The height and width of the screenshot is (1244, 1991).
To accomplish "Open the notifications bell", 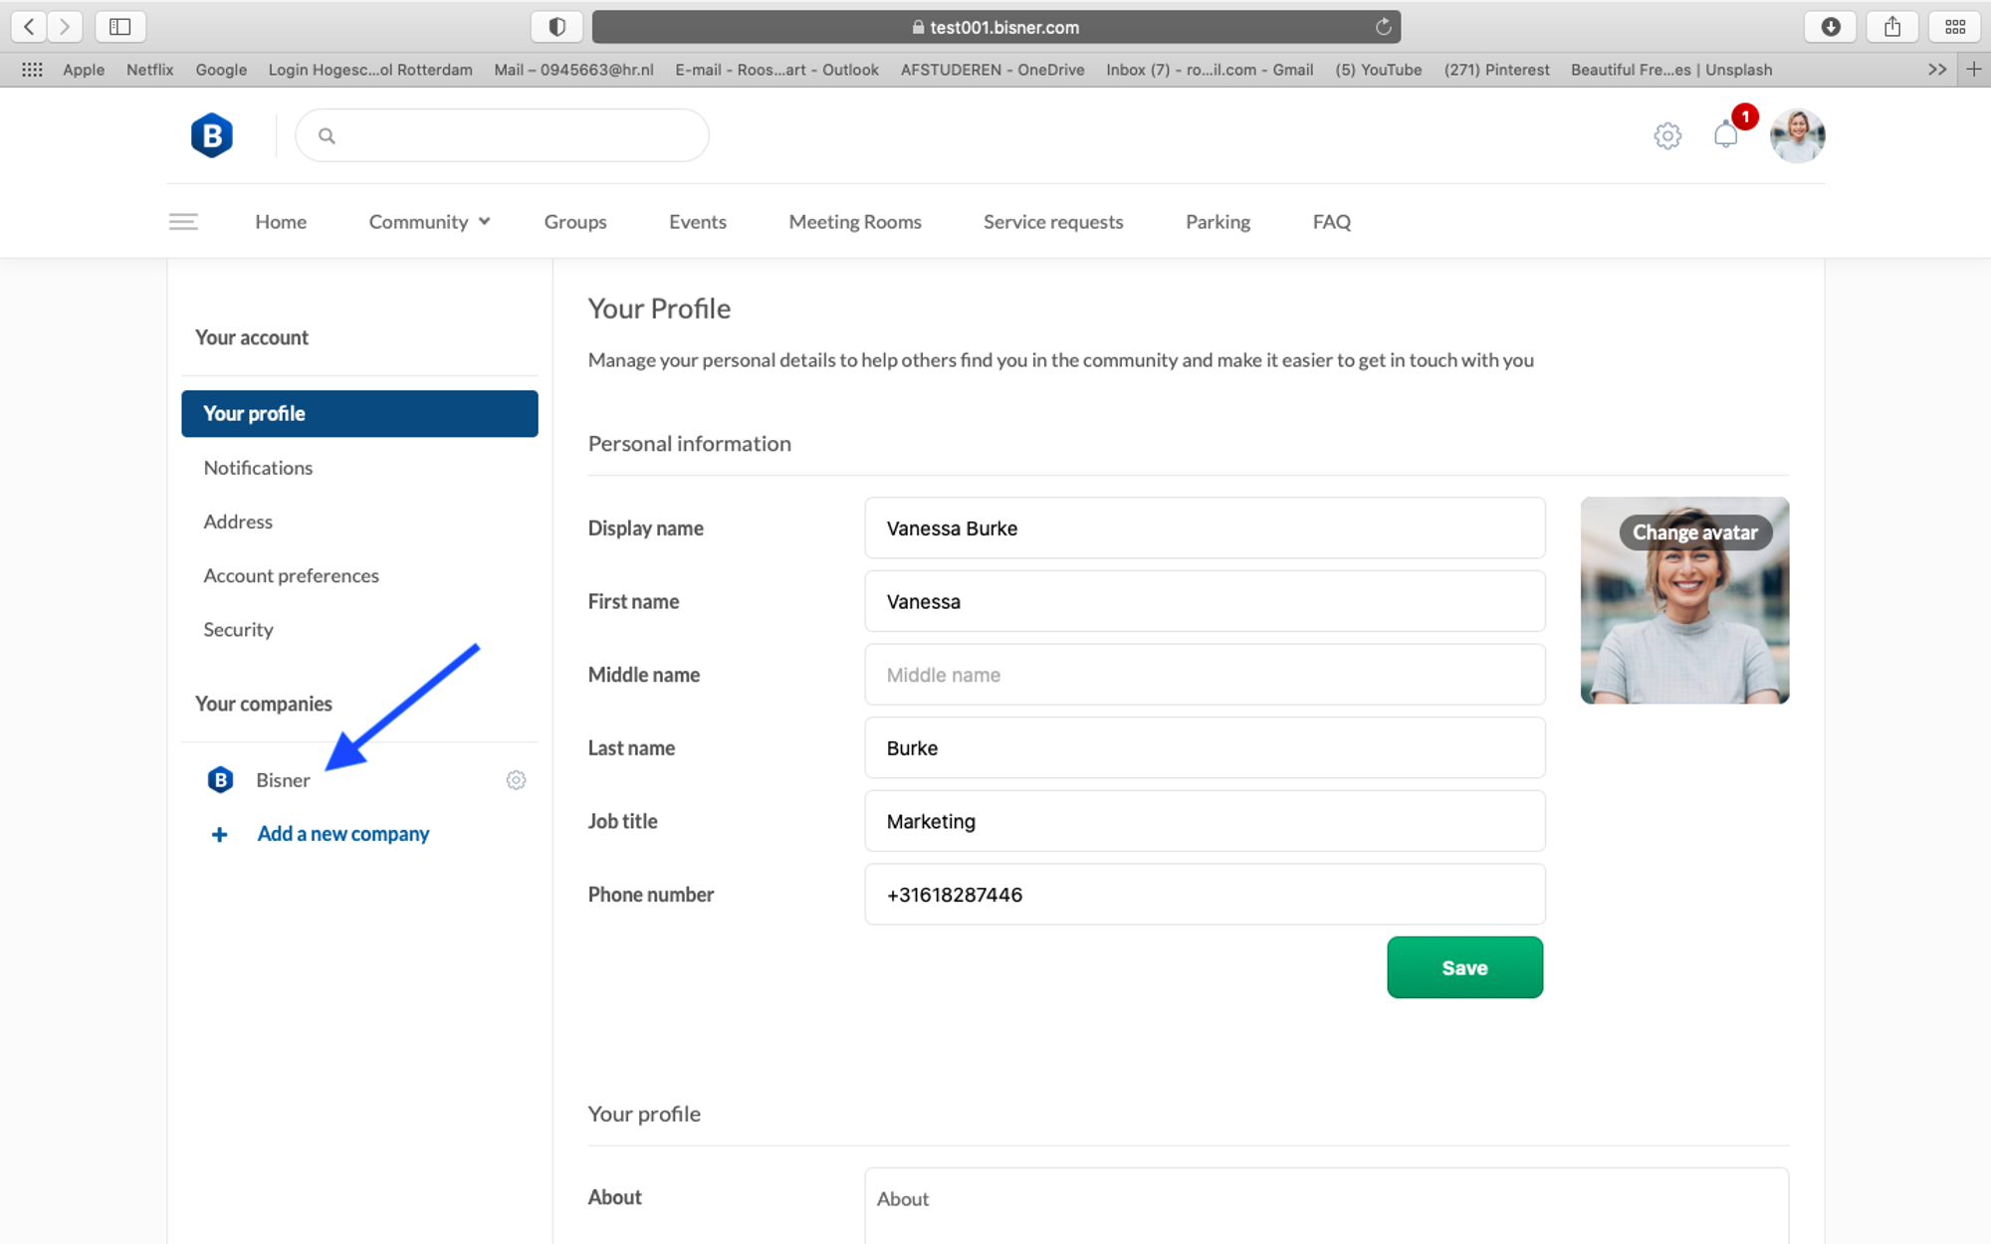I will 1726,134.
